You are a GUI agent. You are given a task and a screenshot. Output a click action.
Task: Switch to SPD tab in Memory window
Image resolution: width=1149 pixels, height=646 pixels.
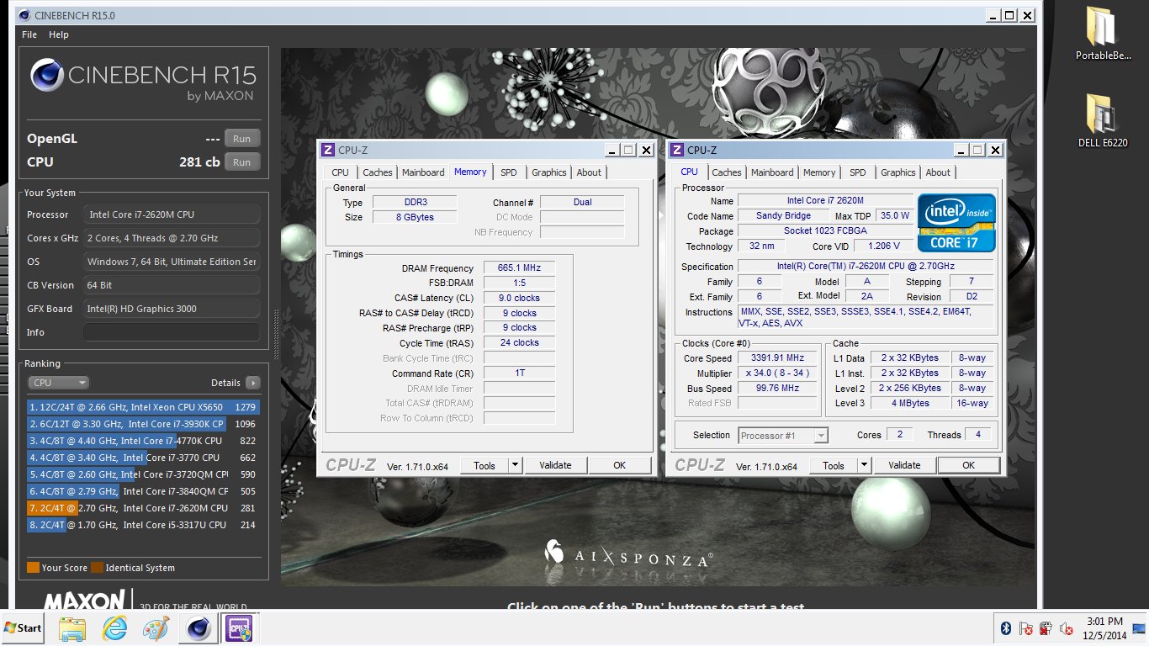coord(509,172)
